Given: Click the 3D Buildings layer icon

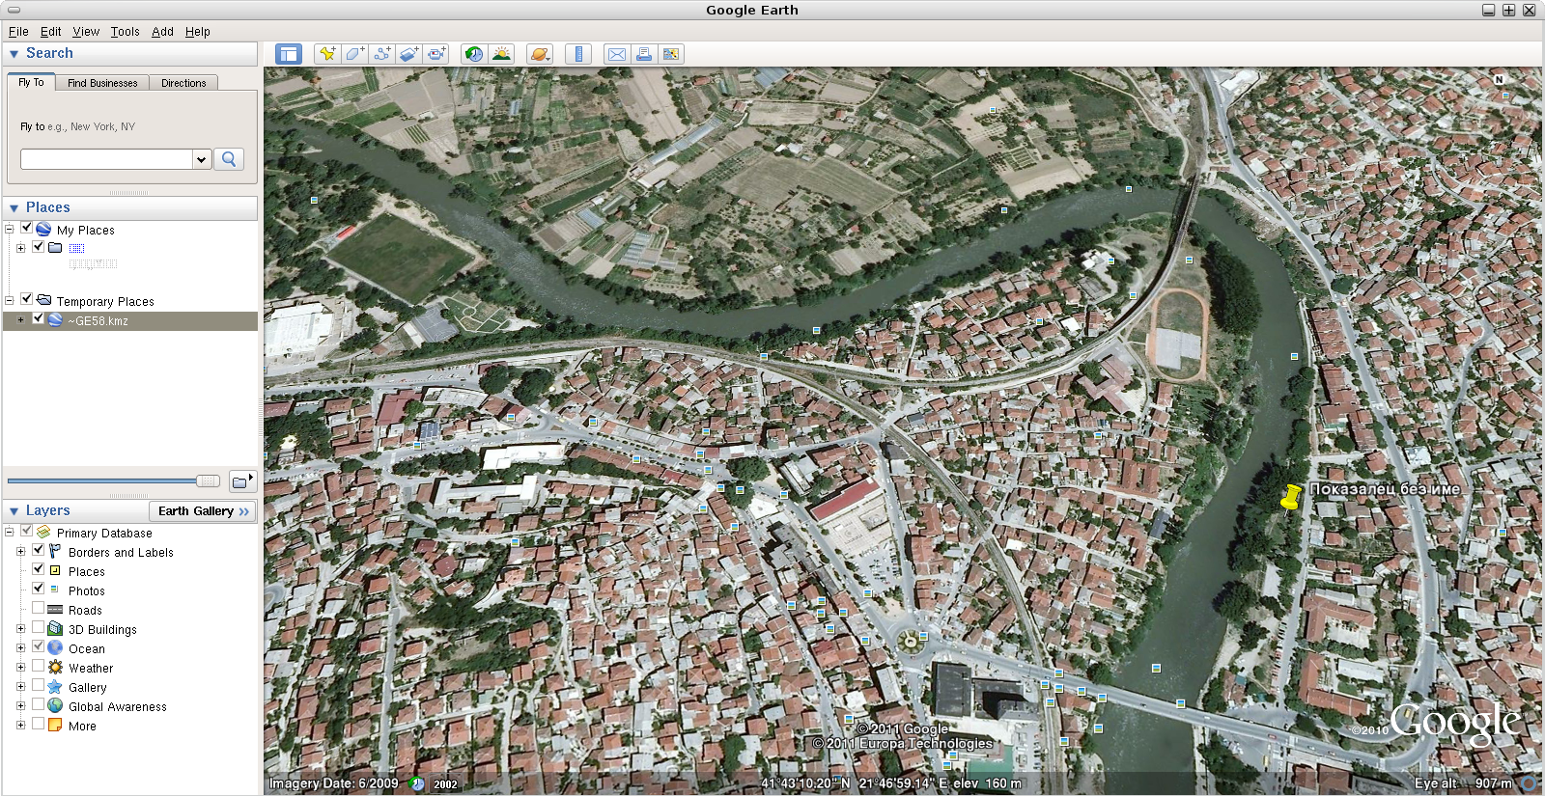Looking at the screenshot, I should point(55,629).
